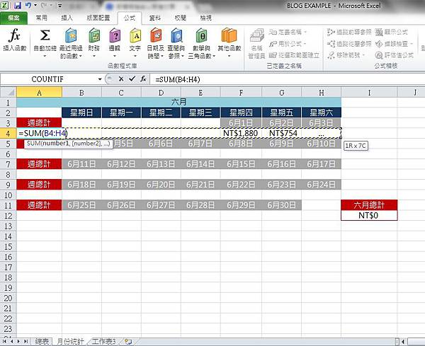Viewport: 425px width, 346px height.
Task: Expand the Error Checking (錯誤檢查) dropdown arrow
Action: 412,44
